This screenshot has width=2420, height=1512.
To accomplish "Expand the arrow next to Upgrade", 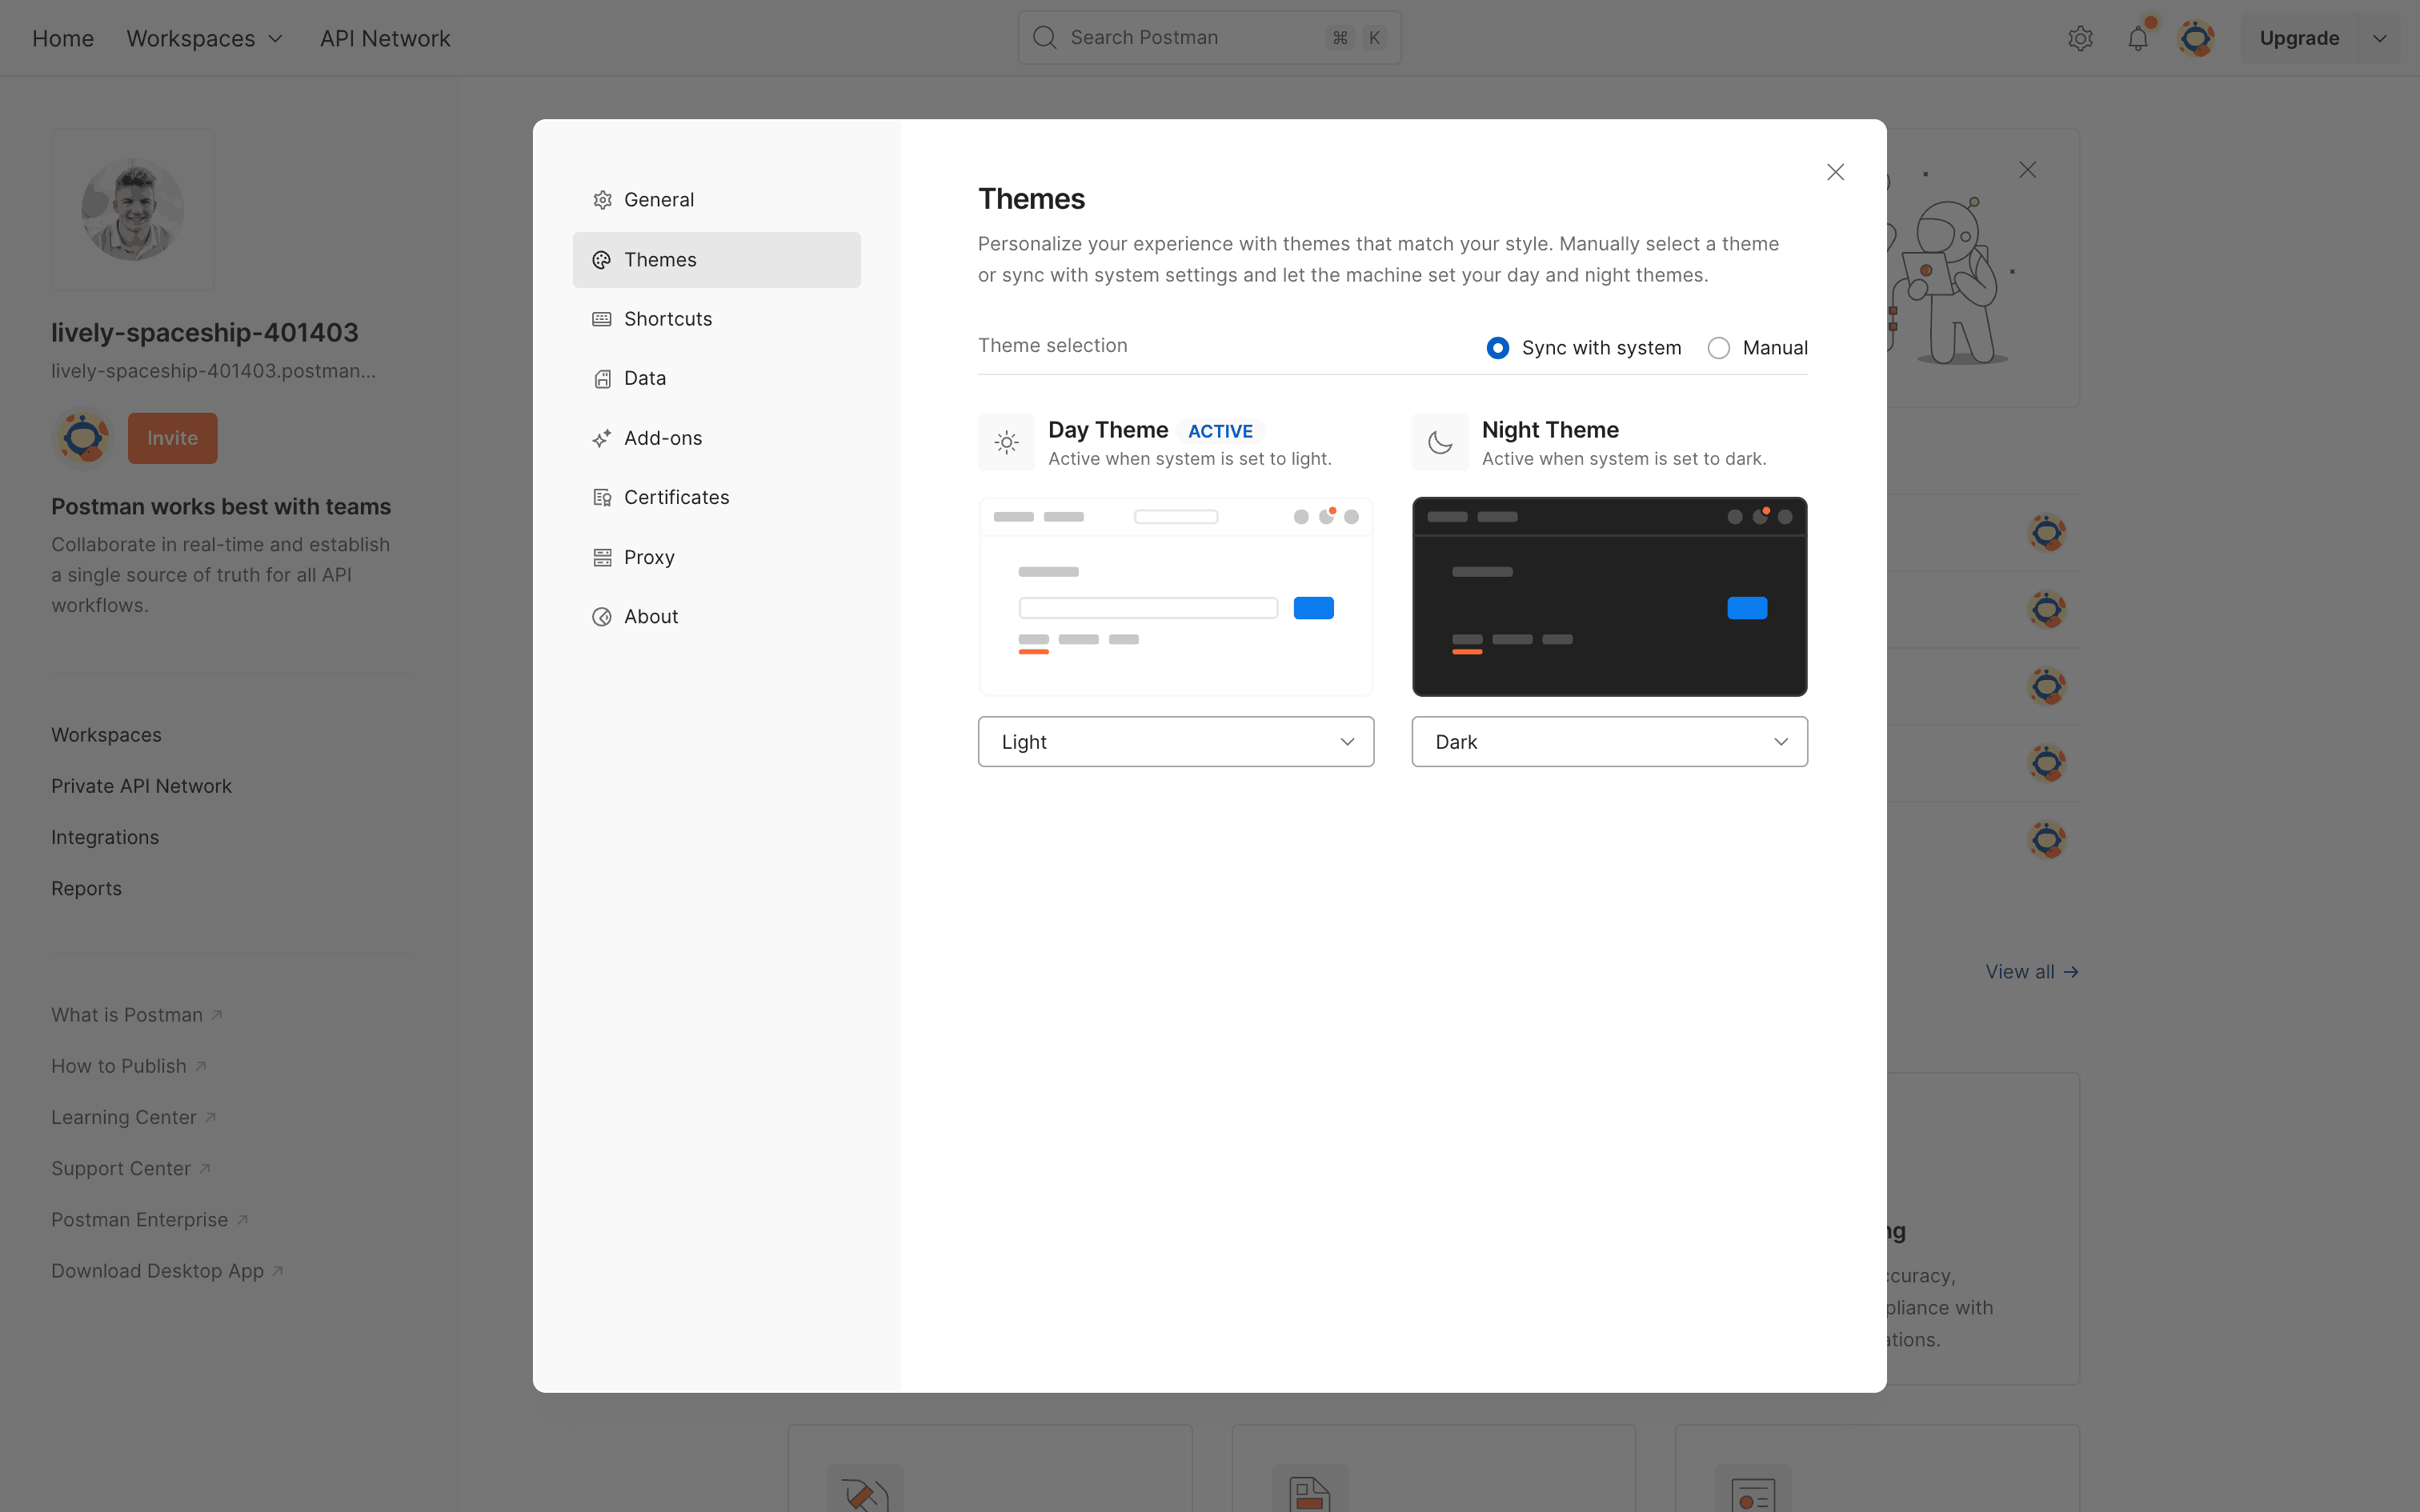I will click(x=2380, y=38).
